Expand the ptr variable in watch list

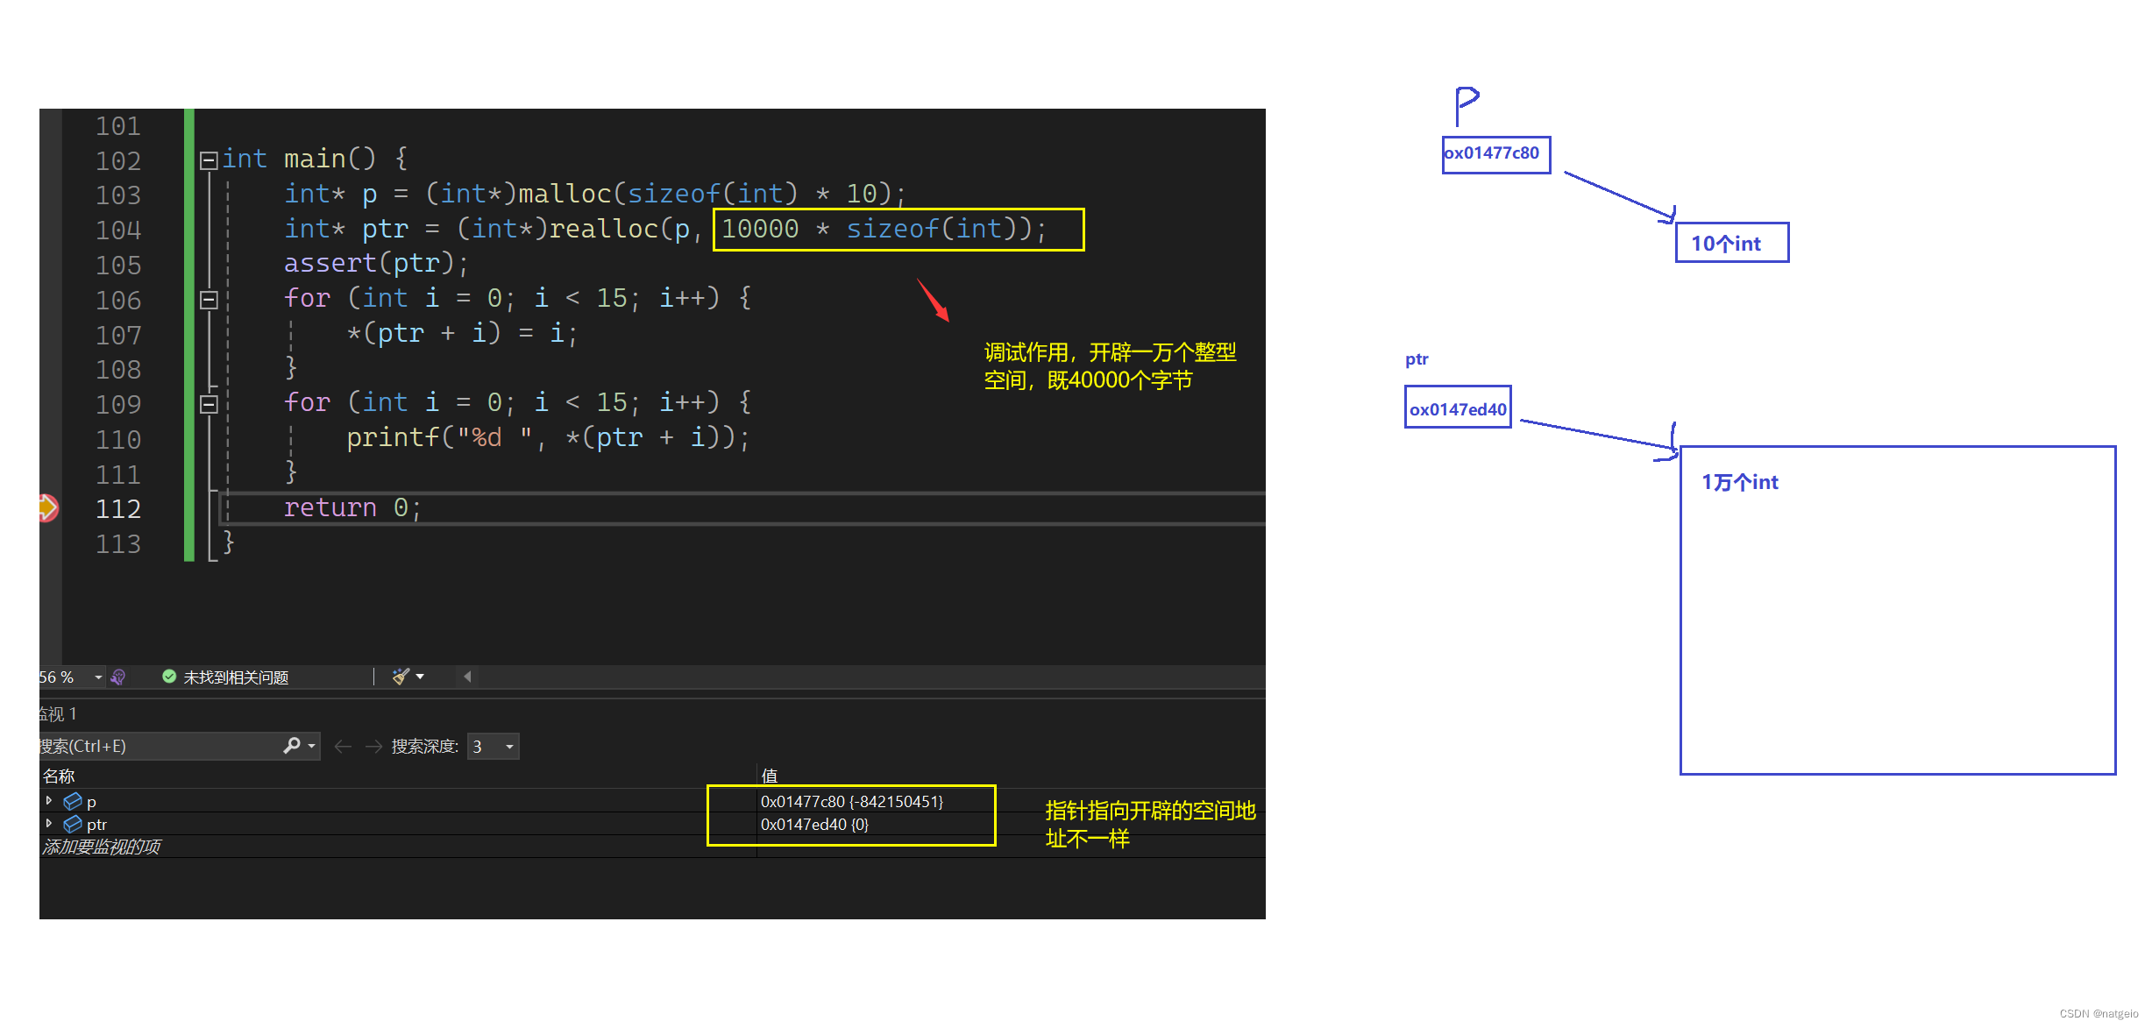point(49,824)
